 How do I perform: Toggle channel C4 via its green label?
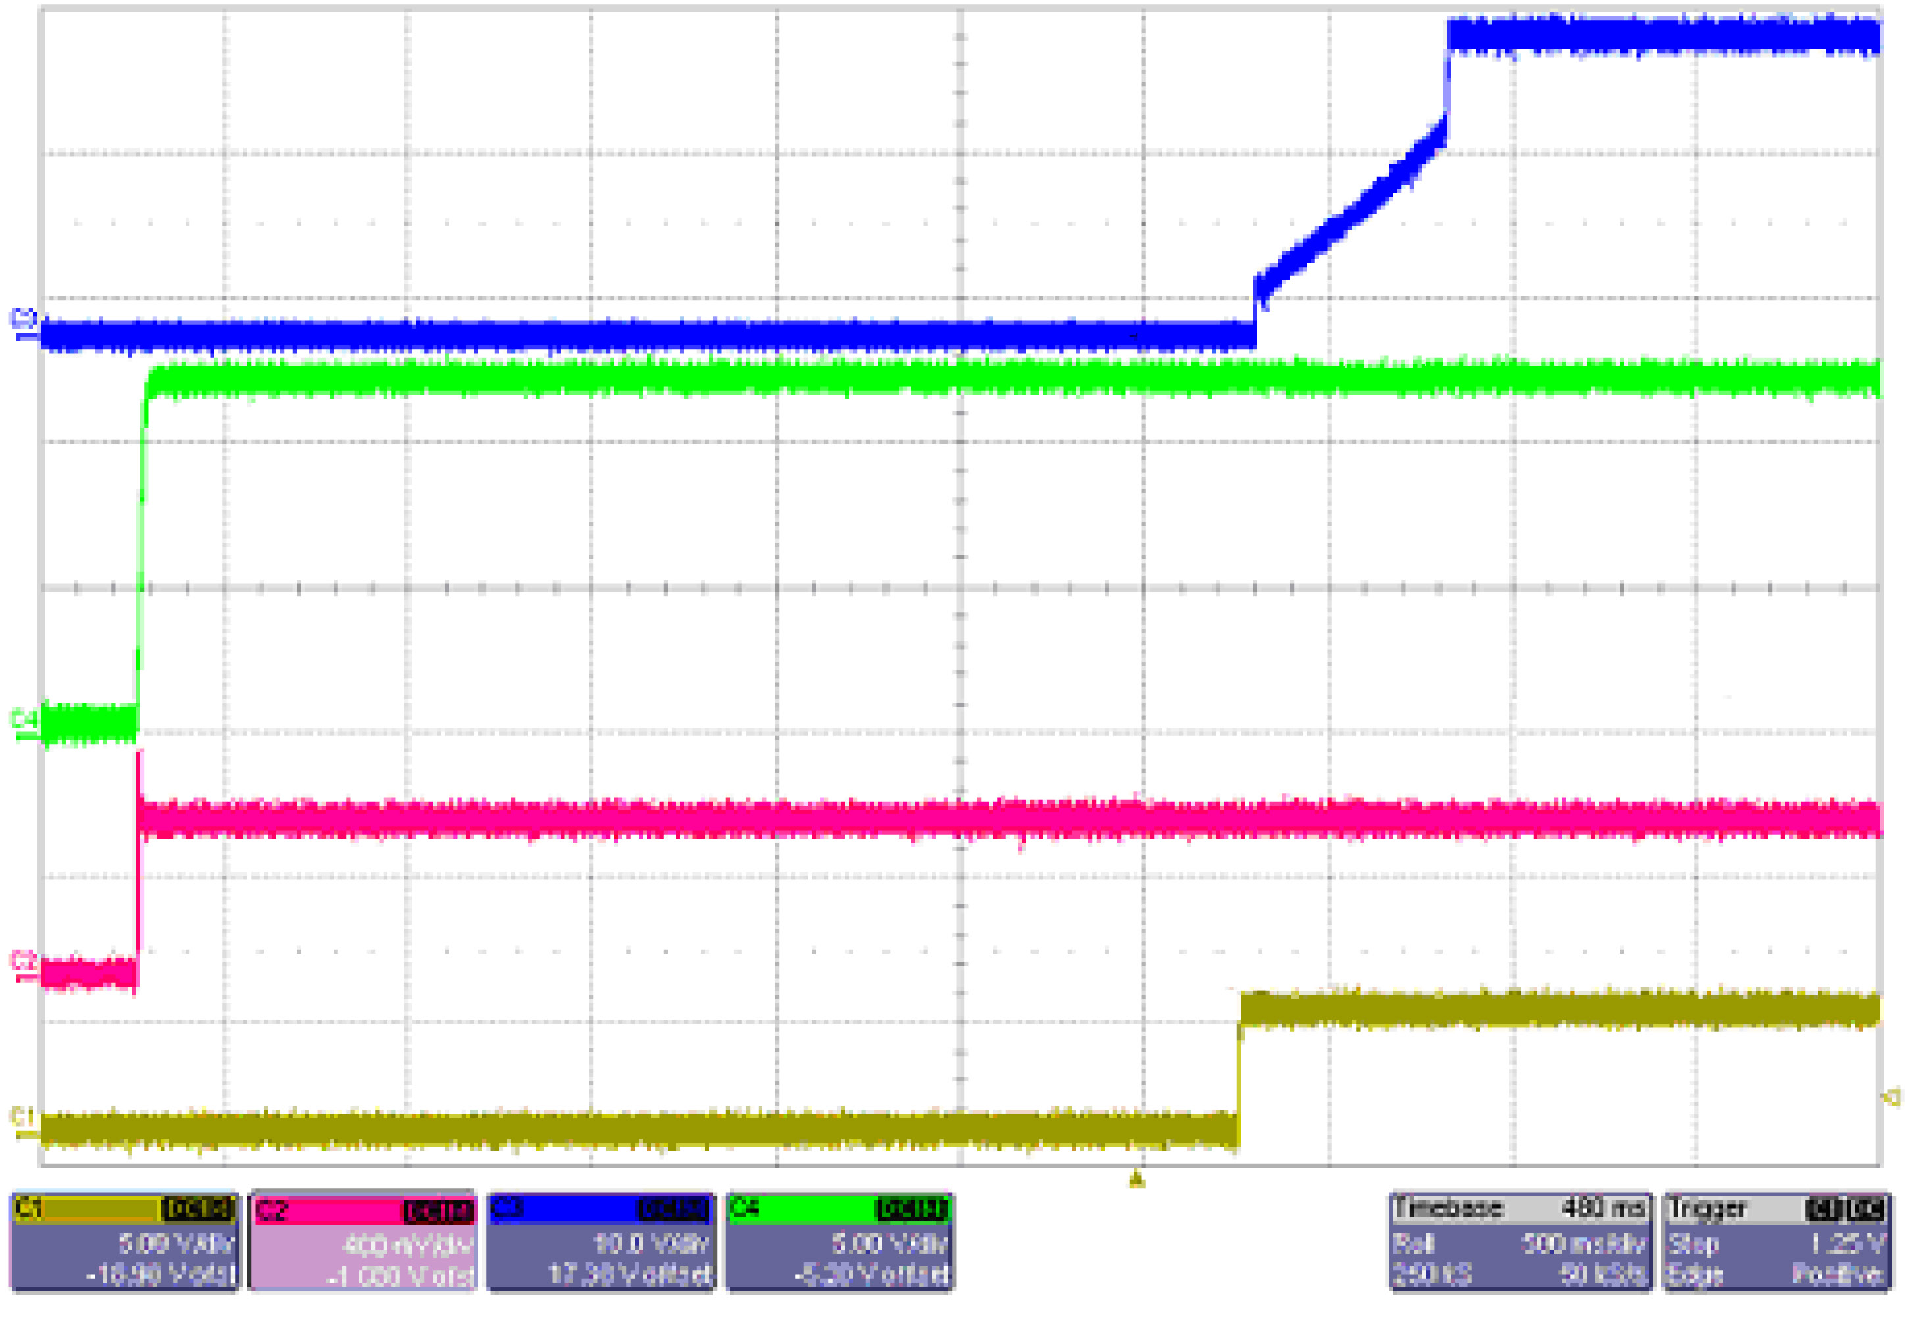[745, 1208]
